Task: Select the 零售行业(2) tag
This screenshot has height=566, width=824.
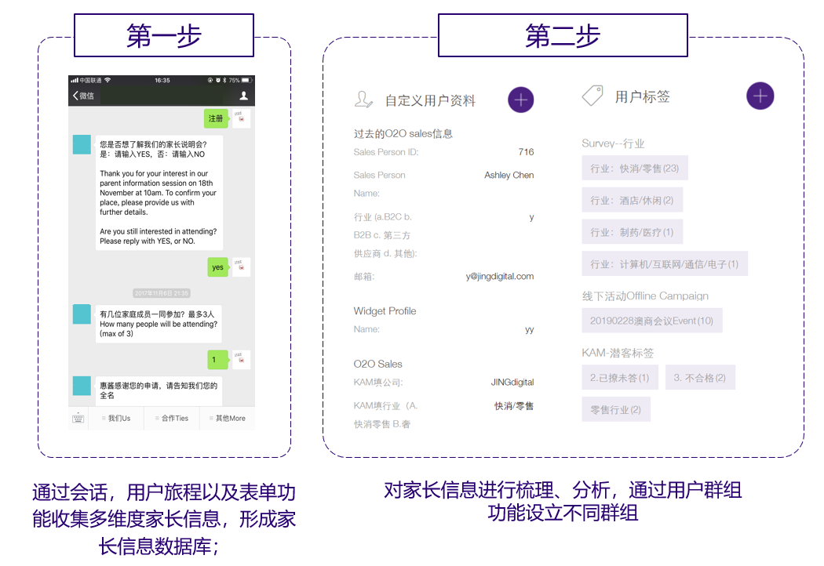Action: click(x=615, y=409)
